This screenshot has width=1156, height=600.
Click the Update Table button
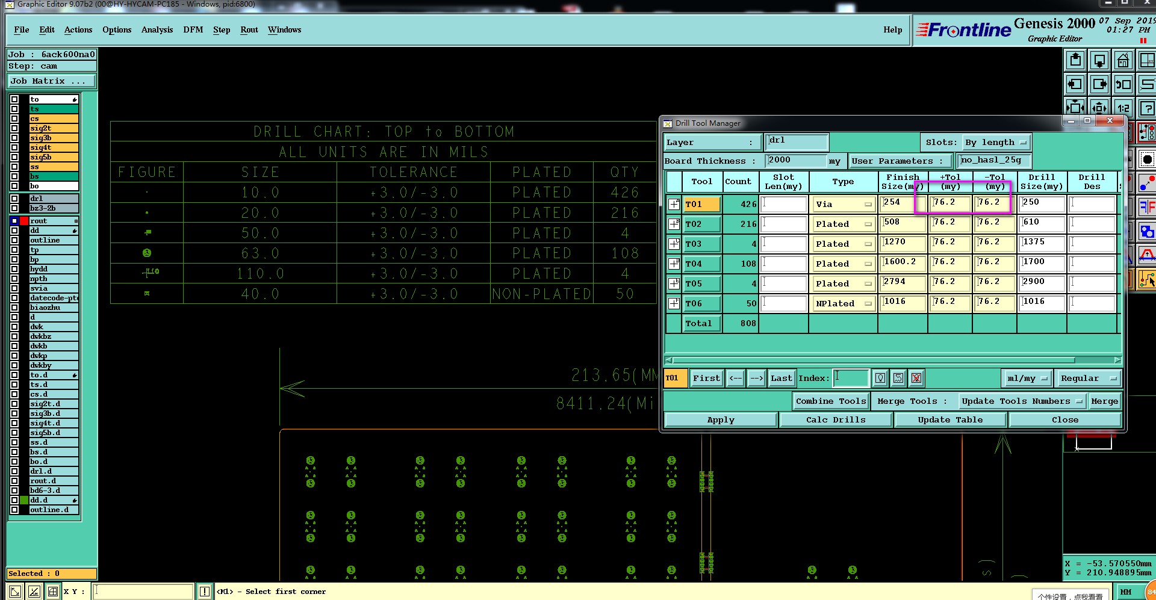pyautogui.click(x=950, y=420)
